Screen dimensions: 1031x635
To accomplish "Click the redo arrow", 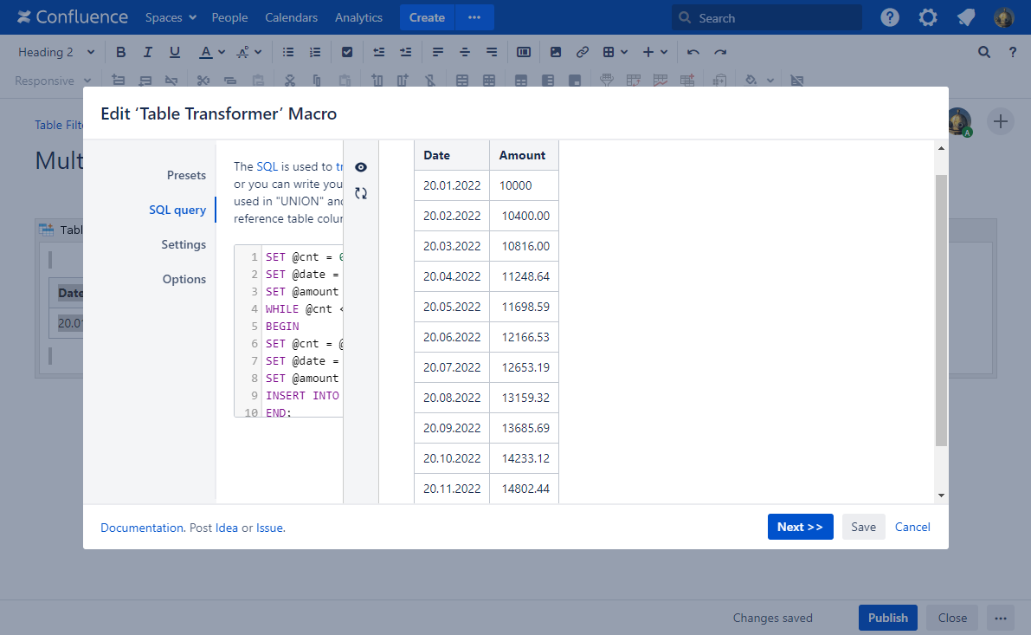I will pos(720,52).
